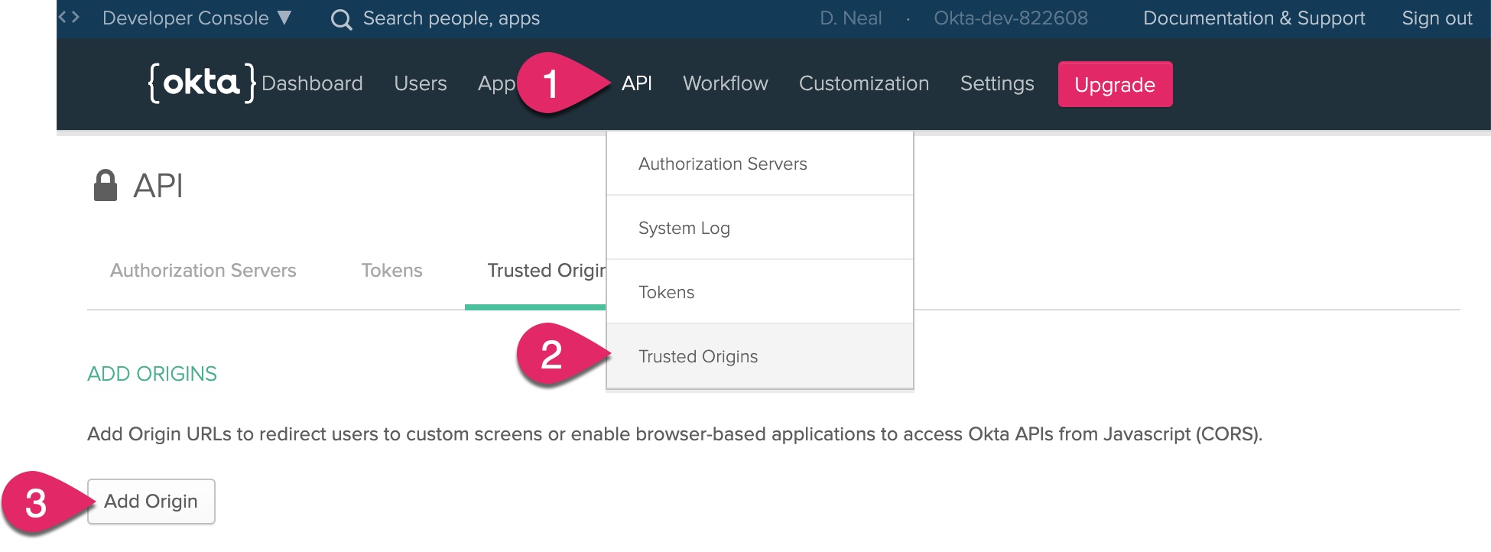The width and height of the screenshot is (1491, 552).
Task: Switch to the Tokens tab on the API page
Action: 391,271
